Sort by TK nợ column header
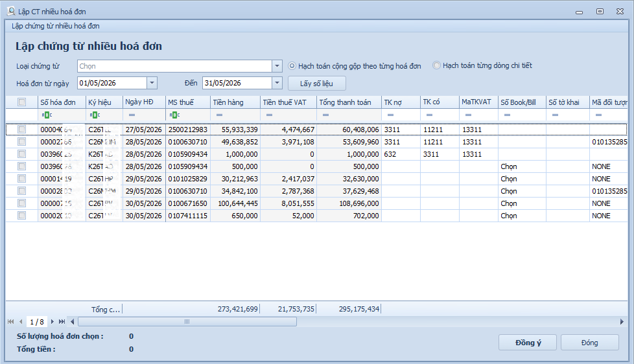 click(401, 102)
